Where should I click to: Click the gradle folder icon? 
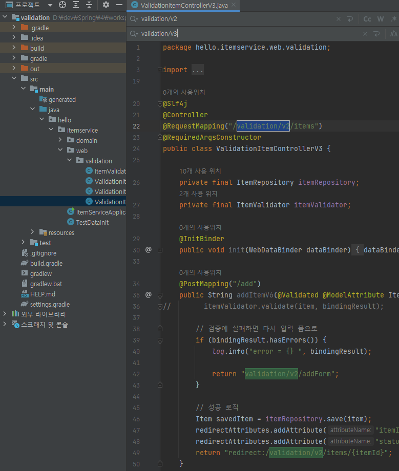tap(25, 58)
